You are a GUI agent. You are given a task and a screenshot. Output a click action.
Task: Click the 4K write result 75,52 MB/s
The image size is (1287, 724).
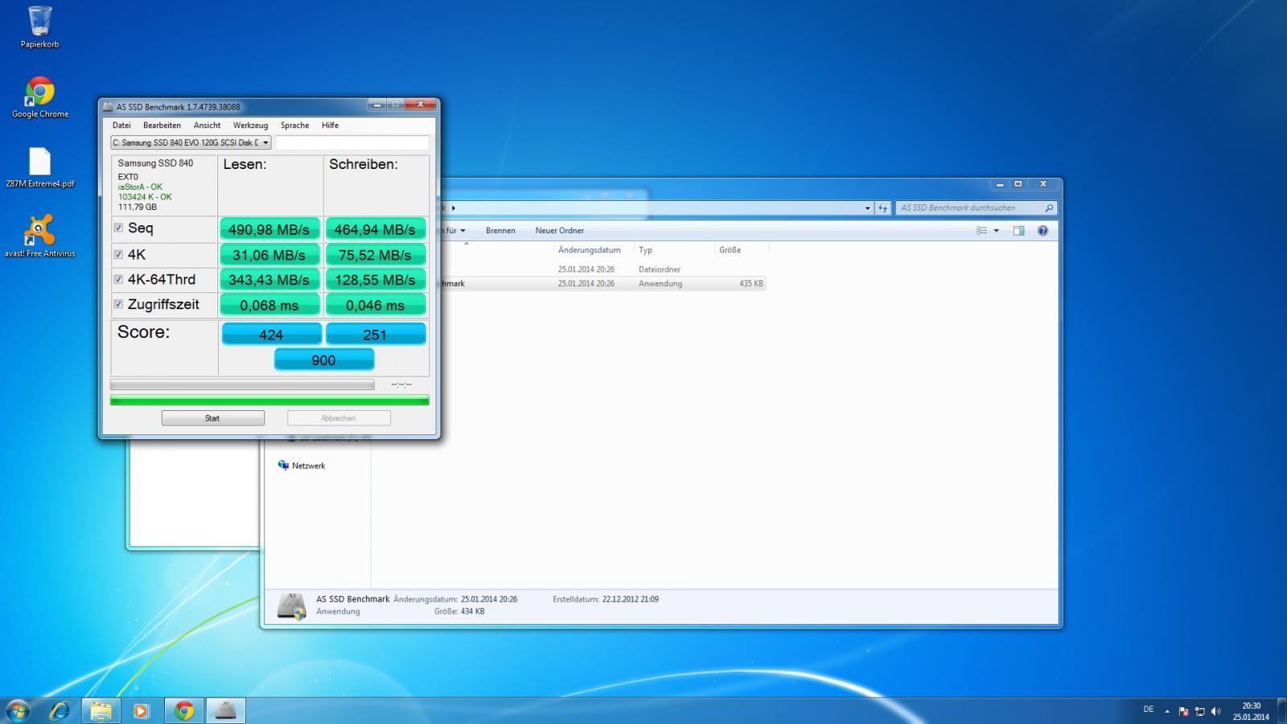click(x=375, y=255)
